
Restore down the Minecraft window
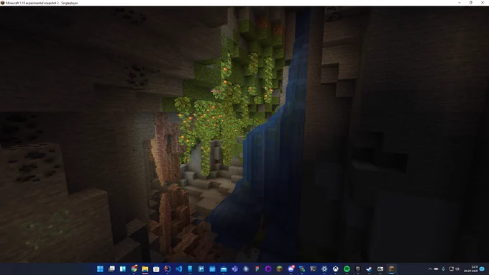[x=471, y=3]
